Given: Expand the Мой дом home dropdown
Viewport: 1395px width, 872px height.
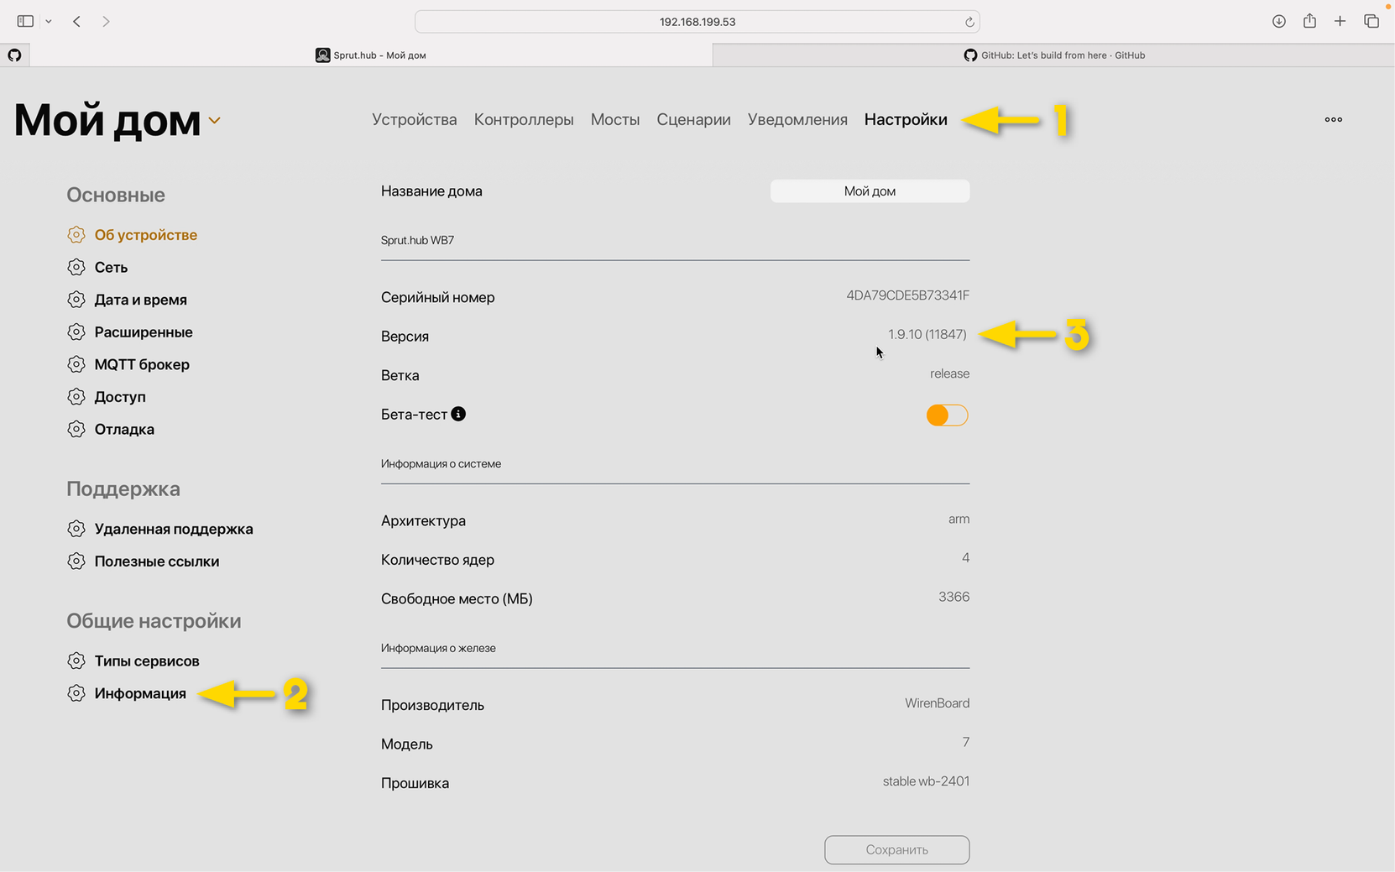Looking at the screenshot, I should (x=215, y=121).
